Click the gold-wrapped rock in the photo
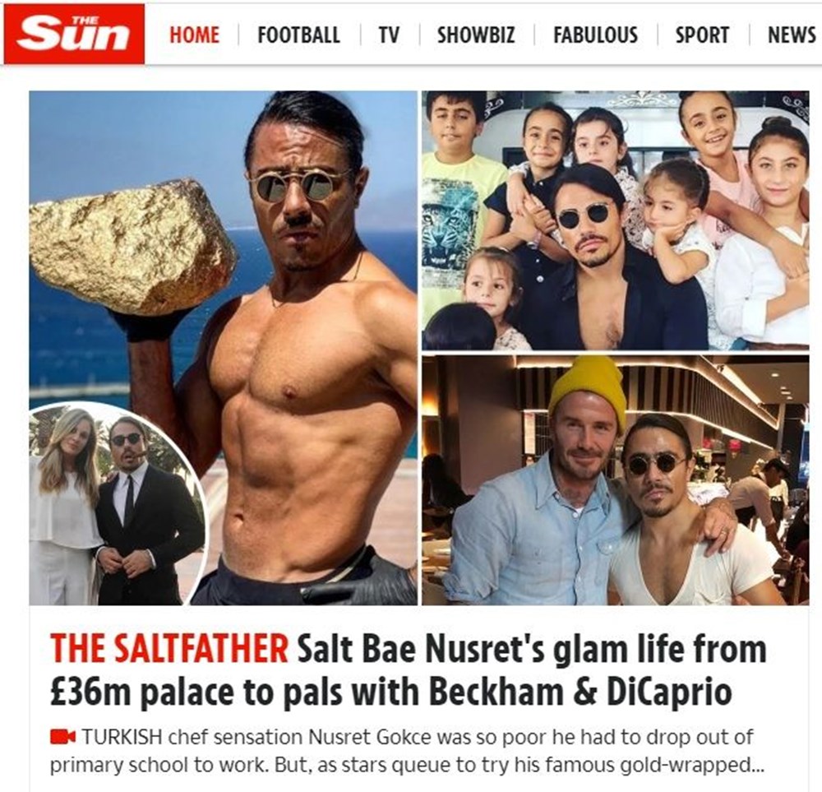Screen dimensions: 822x792 click(132, 247)
